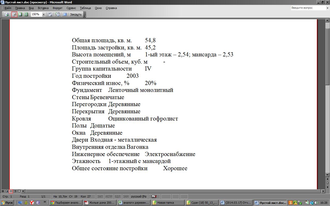330x206 pixels.
Task: Click the Next page double-arrow button
Action: [327, 187]
